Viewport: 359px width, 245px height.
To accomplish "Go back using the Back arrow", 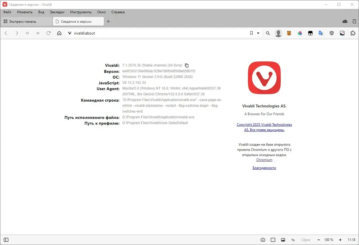I will pos(6,33).
